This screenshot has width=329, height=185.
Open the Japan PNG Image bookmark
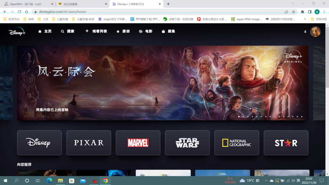pos(246,19)
